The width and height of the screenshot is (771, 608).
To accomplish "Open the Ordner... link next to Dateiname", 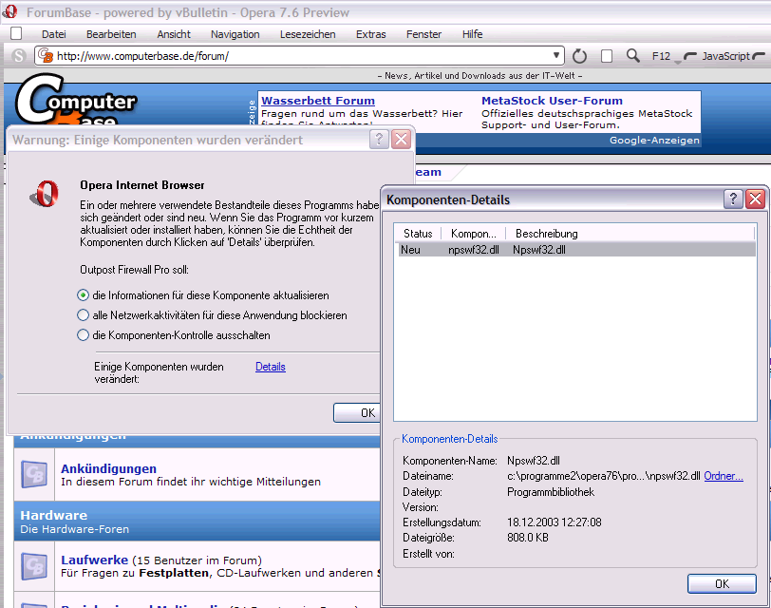I will pyautogui.click(x=724, y=476).
